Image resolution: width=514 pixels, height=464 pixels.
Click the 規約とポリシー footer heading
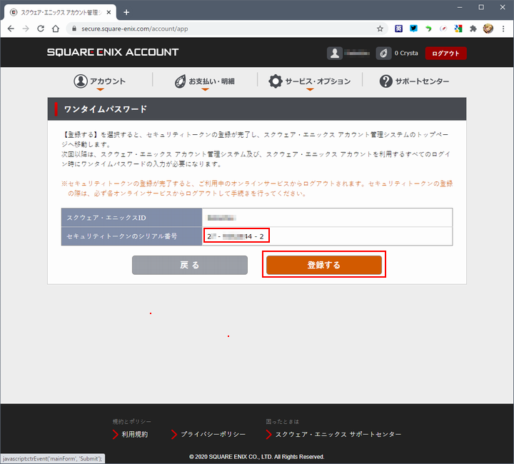(132, 421)
